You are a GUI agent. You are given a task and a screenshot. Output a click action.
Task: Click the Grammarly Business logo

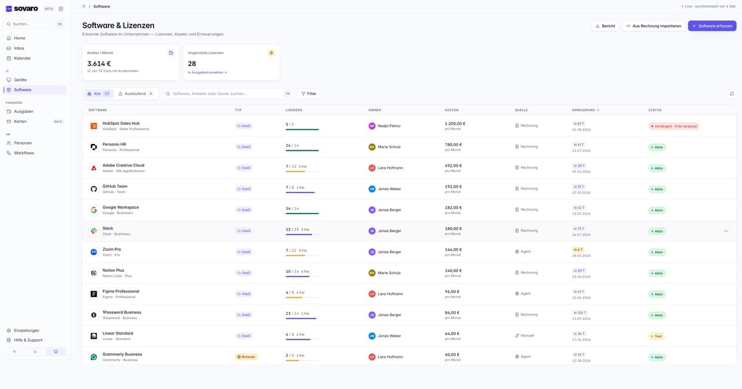click(x=94, y=357)
